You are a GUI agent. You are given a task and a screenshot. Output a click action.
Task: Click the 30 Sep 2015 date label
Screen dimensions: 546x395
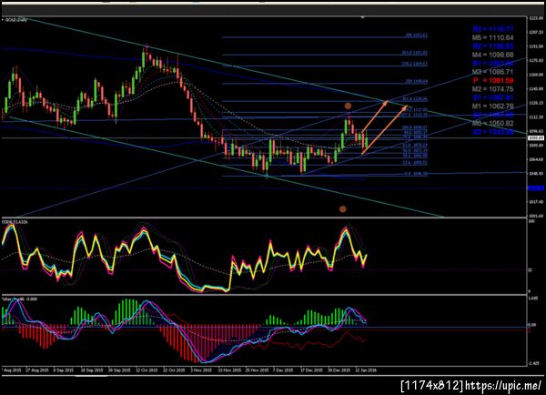coord(119,370)
